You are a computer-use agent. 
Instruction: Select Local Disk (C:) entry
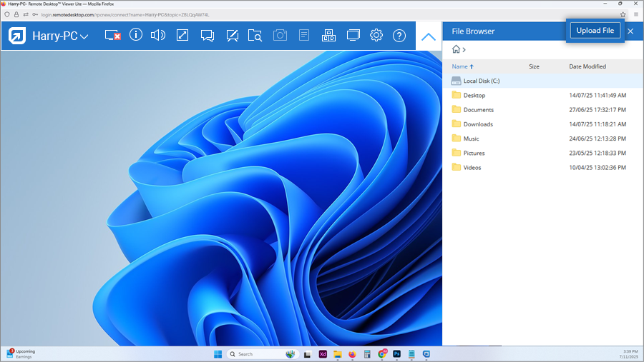point(481,81)
